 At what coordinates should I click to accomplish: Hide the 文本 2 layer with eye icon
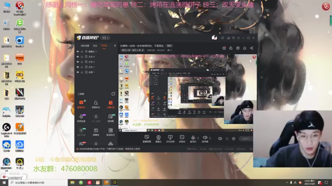coord(78,62)
